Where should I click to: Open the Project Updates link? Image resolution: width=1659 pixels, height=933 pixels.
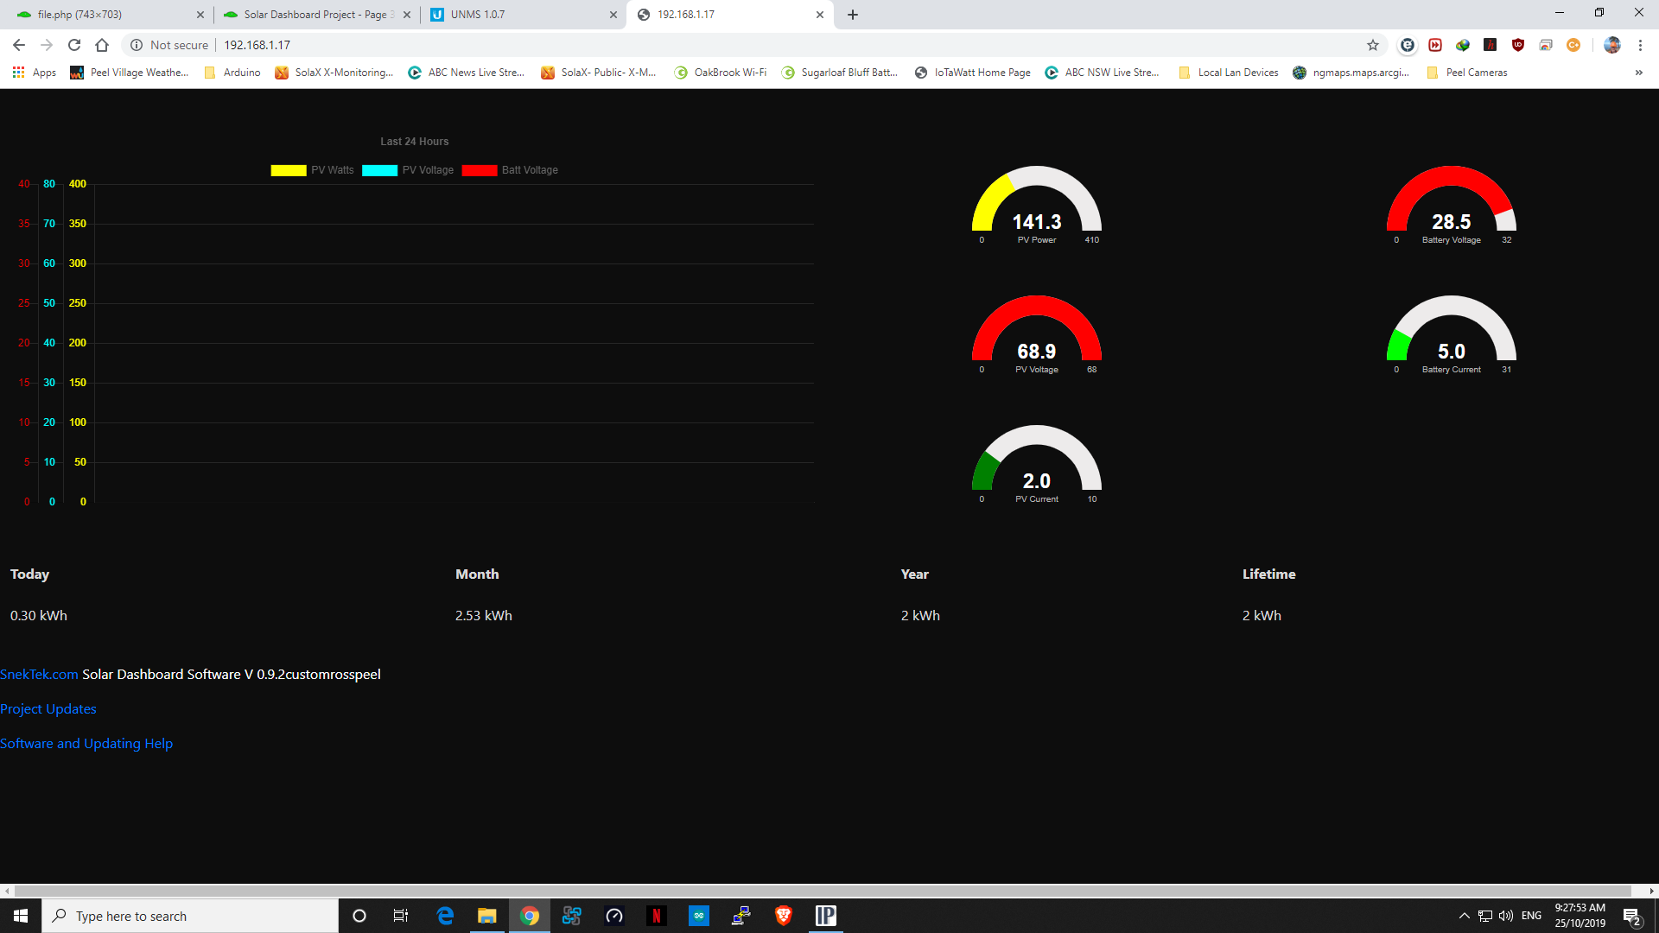[x=48, y=708]
